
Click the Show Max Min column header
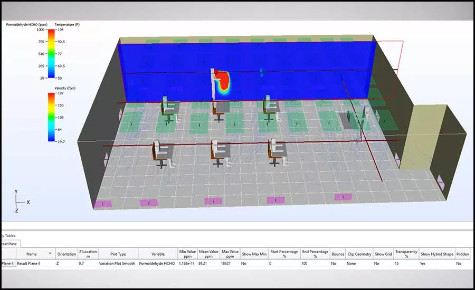coord(254,254)
